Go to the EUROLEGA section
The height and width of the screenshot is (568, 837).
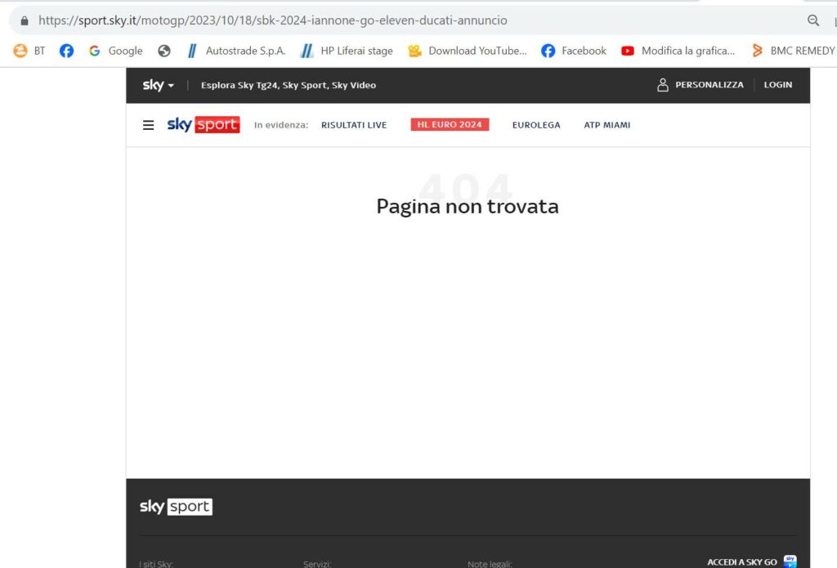(x=536, y=125)
